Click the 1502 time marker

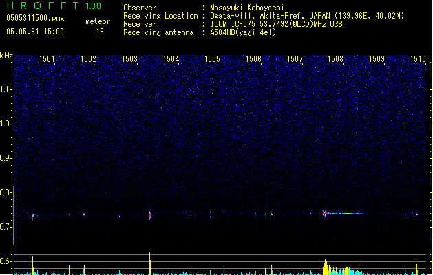click(88, 59)
